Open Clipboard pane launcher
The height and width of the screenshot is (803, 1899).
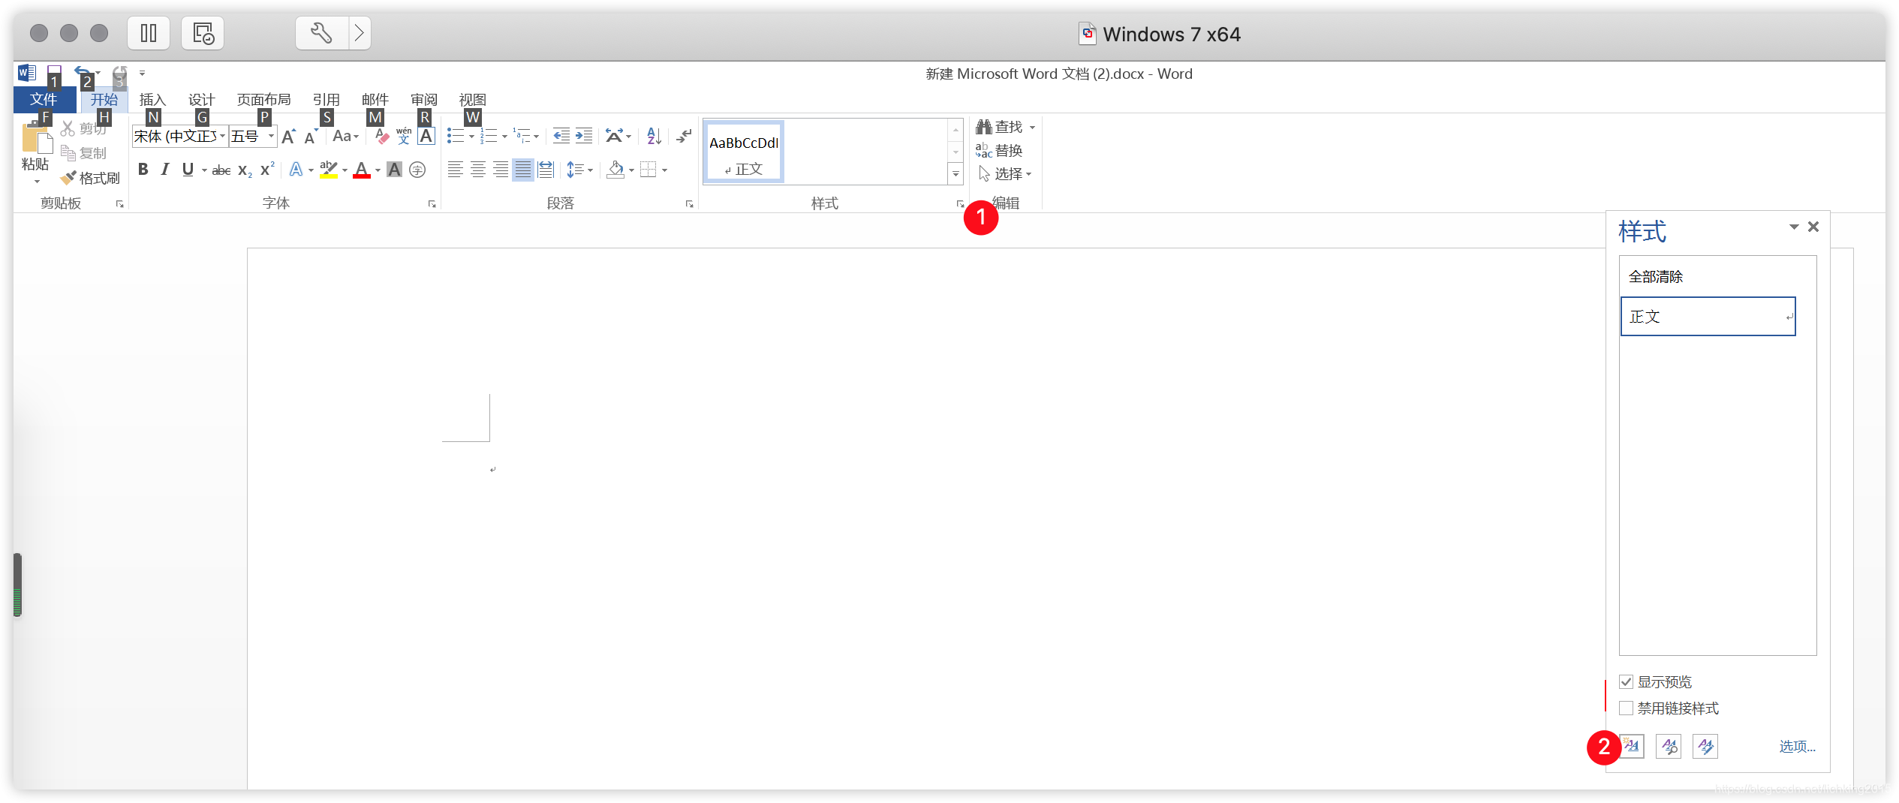click(119, 203)
